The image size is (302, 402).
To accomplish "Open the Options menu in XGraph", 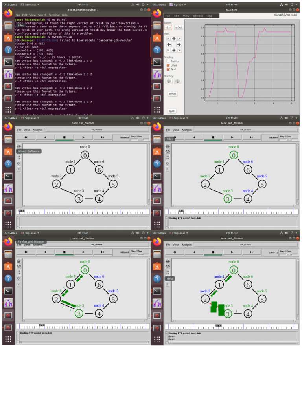I will coord(198,16).
